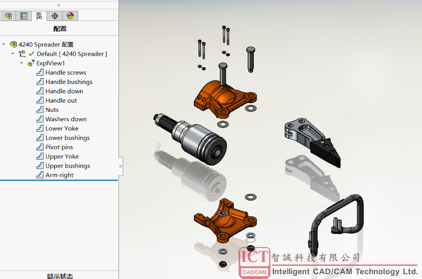
Task: Click the 显示状态 display states pane header
Action: tap(60, 276)
